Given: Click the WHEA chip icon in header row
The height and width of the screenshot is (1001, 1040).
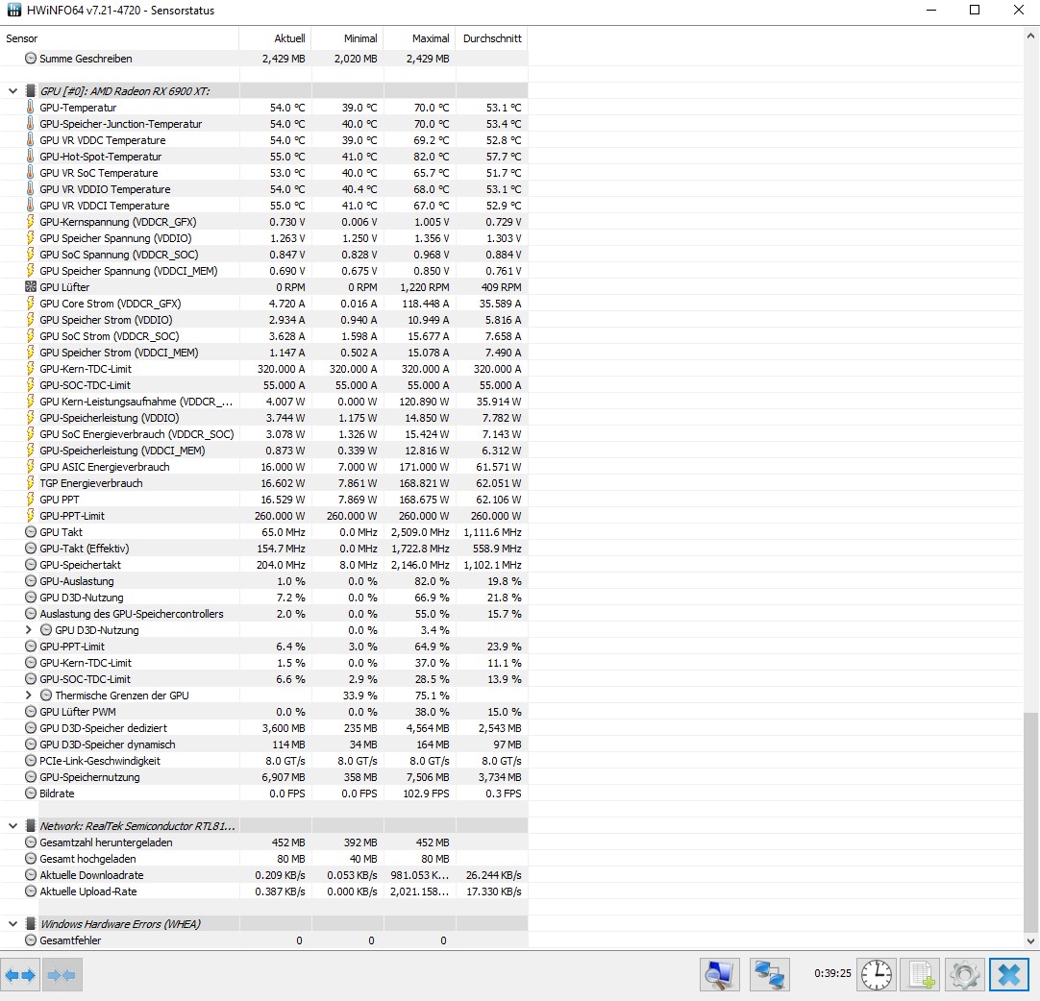Looking at the screenshot, I should (x=31, y=924).
